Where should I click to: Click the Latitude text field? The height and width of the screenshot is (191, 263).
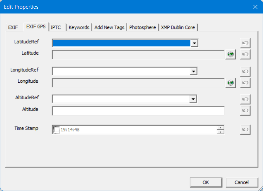point(138,55)
